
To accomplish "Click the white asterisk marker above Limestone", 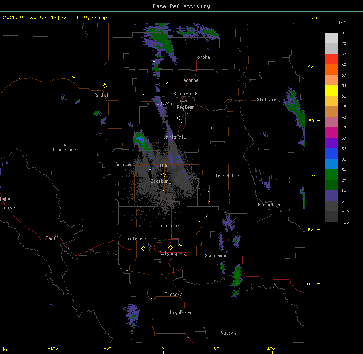I will click(64, 145).
